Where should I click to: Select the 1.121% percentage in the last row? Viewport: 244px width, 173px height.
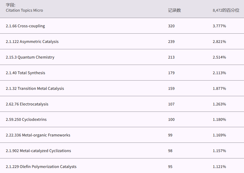pyautogui.click(x=219, y=167)
